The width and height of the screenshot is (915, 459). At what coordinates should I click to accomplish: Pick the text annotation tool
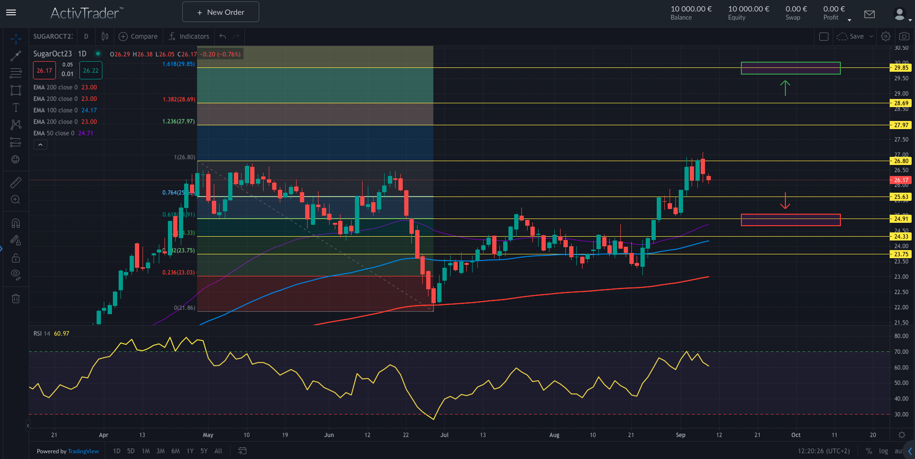point(16,108)
